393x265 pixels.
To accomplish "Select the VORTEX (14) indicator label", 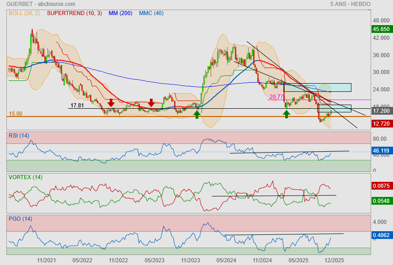I will coord(26,177).
